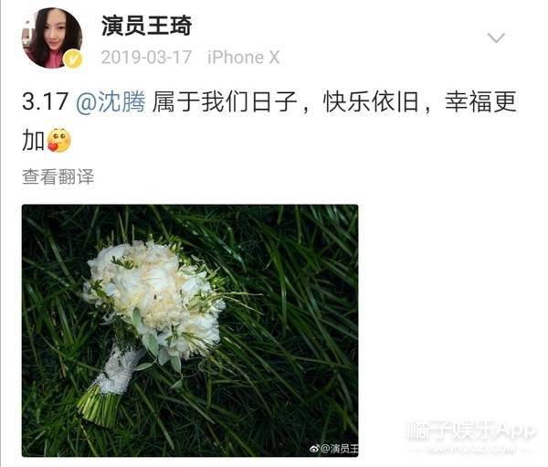Viewport: 548px width, 467px height.
Task: Open the white flower bouquet photo
Action: click(190, 331)
